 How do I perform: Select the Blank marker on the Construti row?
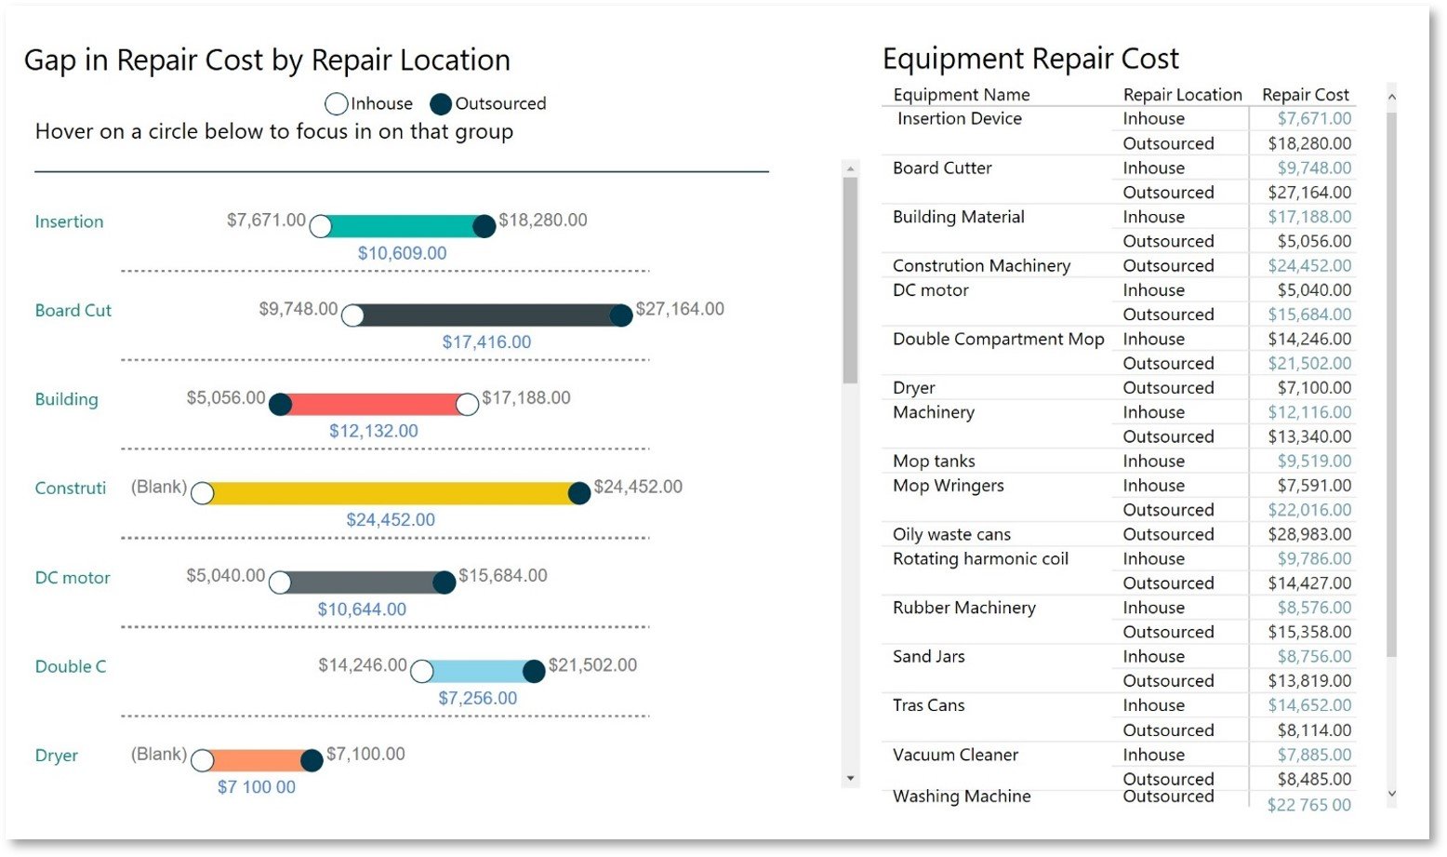(203, 492)
